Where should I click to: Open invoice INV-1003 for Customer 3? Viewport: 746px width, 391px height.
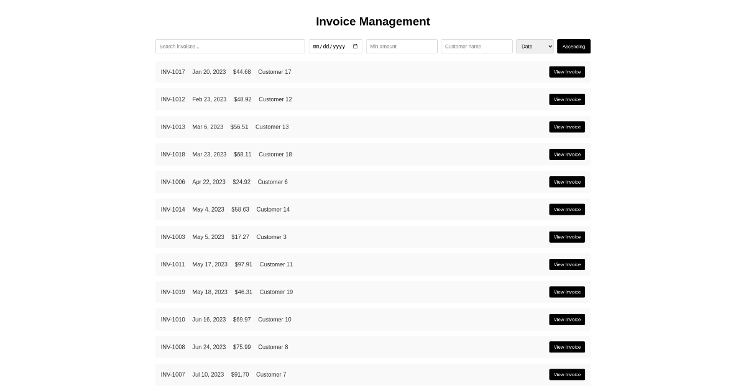coord(566,236)
